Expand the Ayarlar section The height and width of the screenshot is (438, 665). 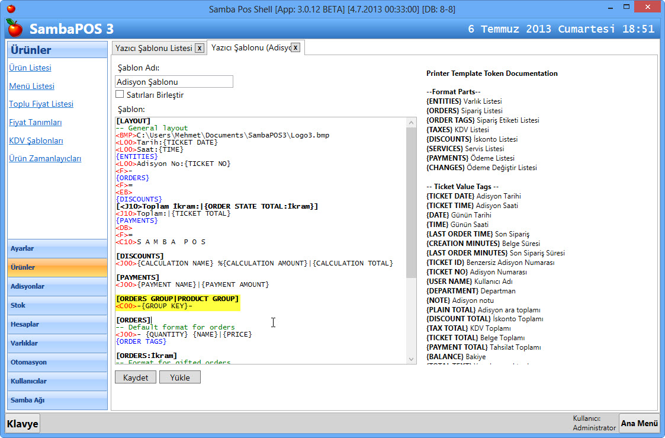(57, 248)
